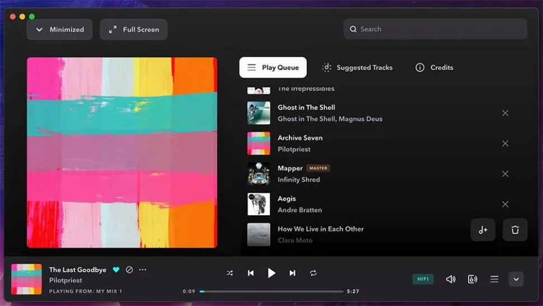Image resolution: width=543 pixels, height=306 pixels.
Task: Click the search magnifier icon
Action: pos(353,29)
